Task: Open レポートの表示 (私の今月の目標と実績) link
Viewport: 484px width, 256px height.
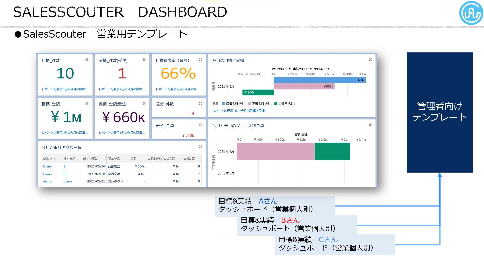Action: tap(239, 111)
